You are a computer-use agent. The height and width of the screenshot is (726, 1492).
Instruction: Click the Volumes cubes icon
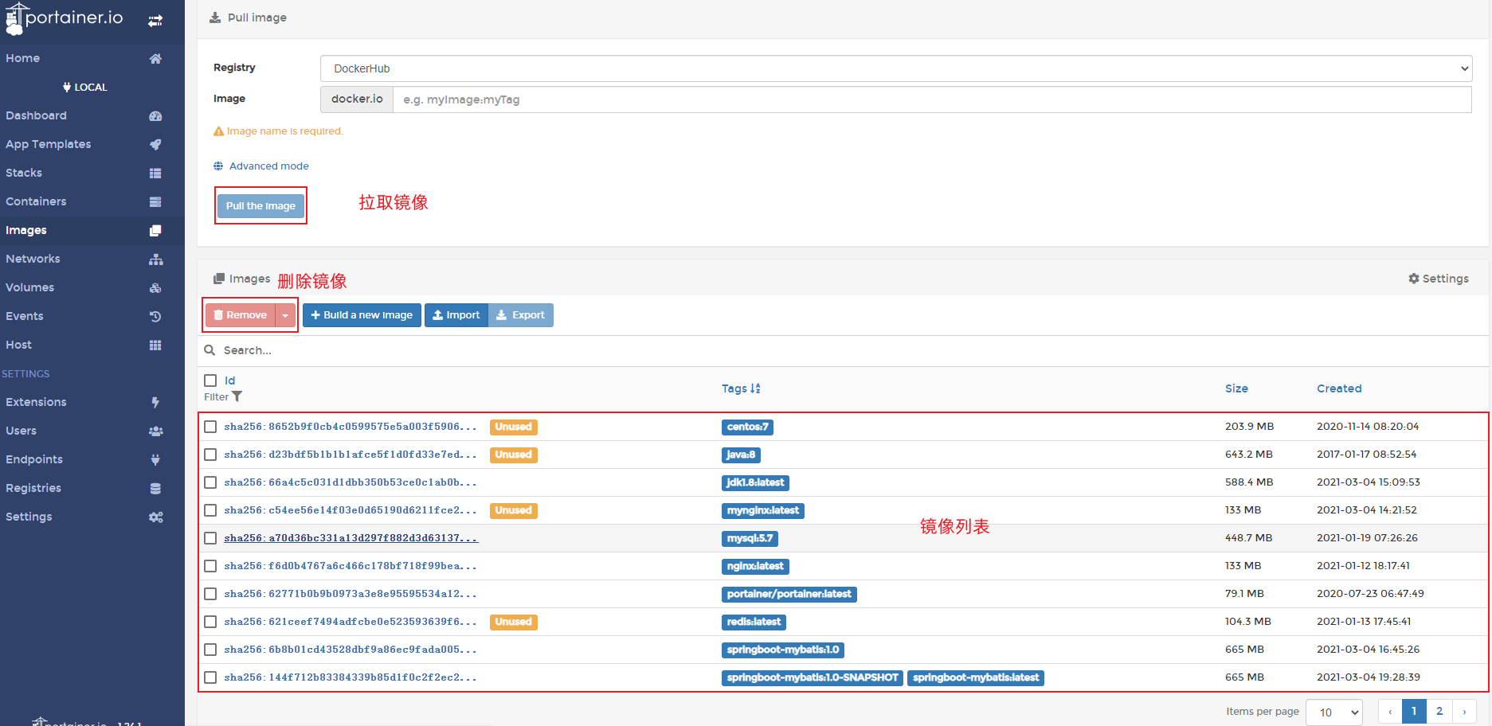[155, 287]
